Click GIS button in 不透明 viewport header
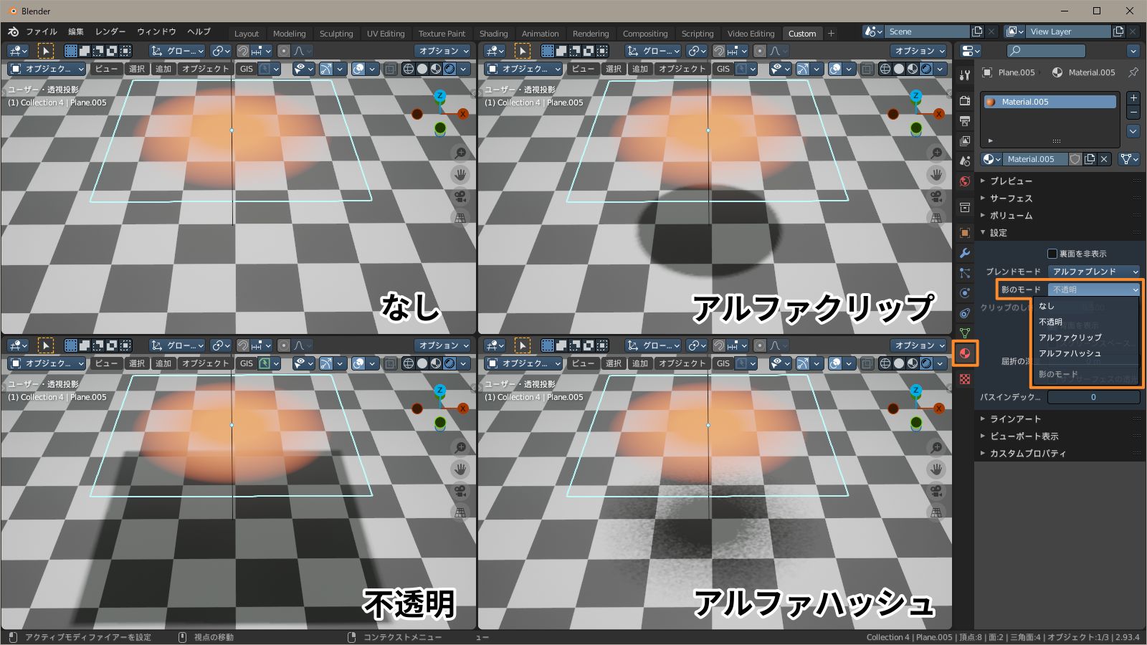1147x645 pixels. tap(247, 363)
